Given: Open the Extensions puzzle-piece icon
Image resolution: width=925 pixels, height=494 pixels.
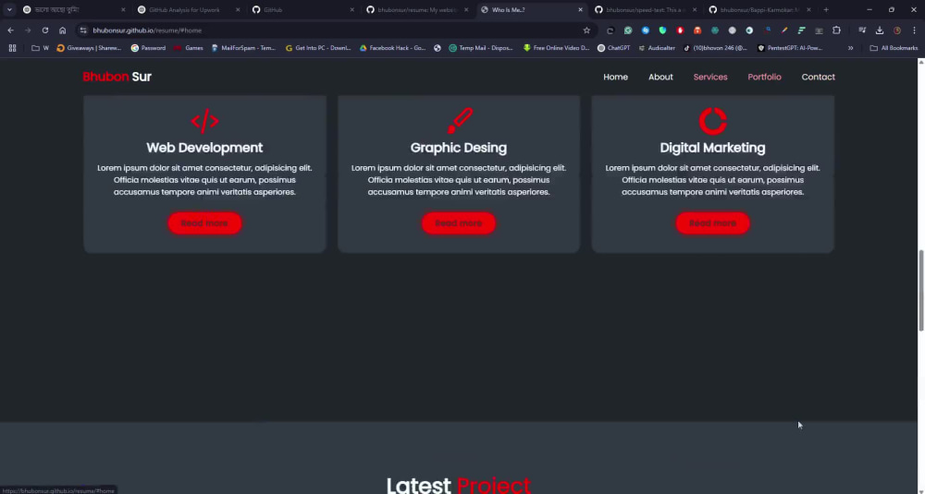Looking at the screenshot, I should pos(836,30).
